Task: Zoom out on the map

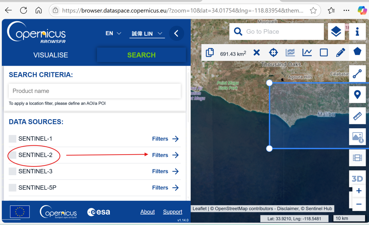Action: point(359,204)
